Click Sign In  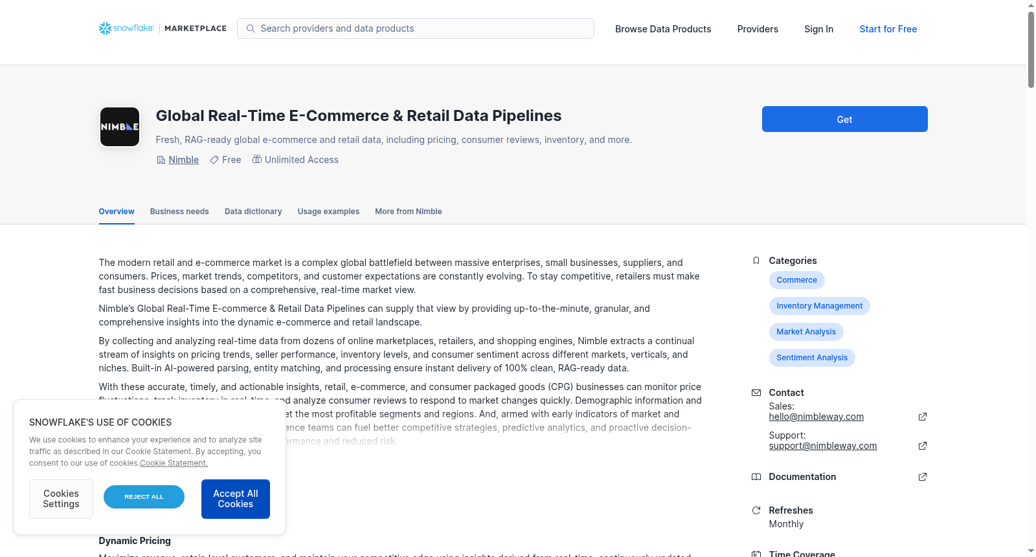coord(818,29)
